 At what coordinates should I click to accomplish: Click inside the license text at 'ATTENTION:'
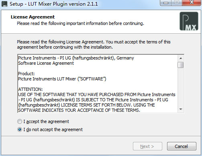[31, 89]
